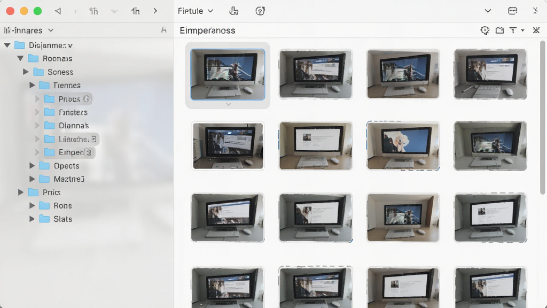Open the Fietule dropdown in the toolbar
The image size is (547, 308).
(x=196, y=11)
